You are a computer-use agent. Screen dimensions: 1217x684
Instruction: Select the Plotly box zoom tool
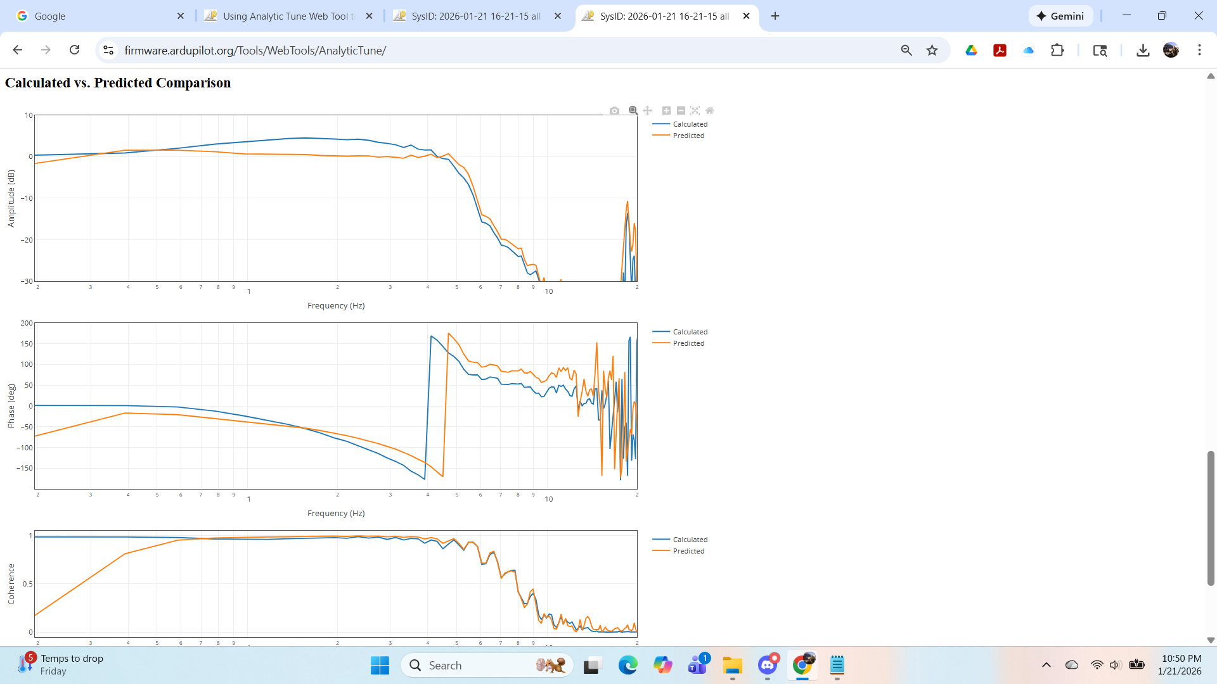pyautogui.click(x=633, y=111)
